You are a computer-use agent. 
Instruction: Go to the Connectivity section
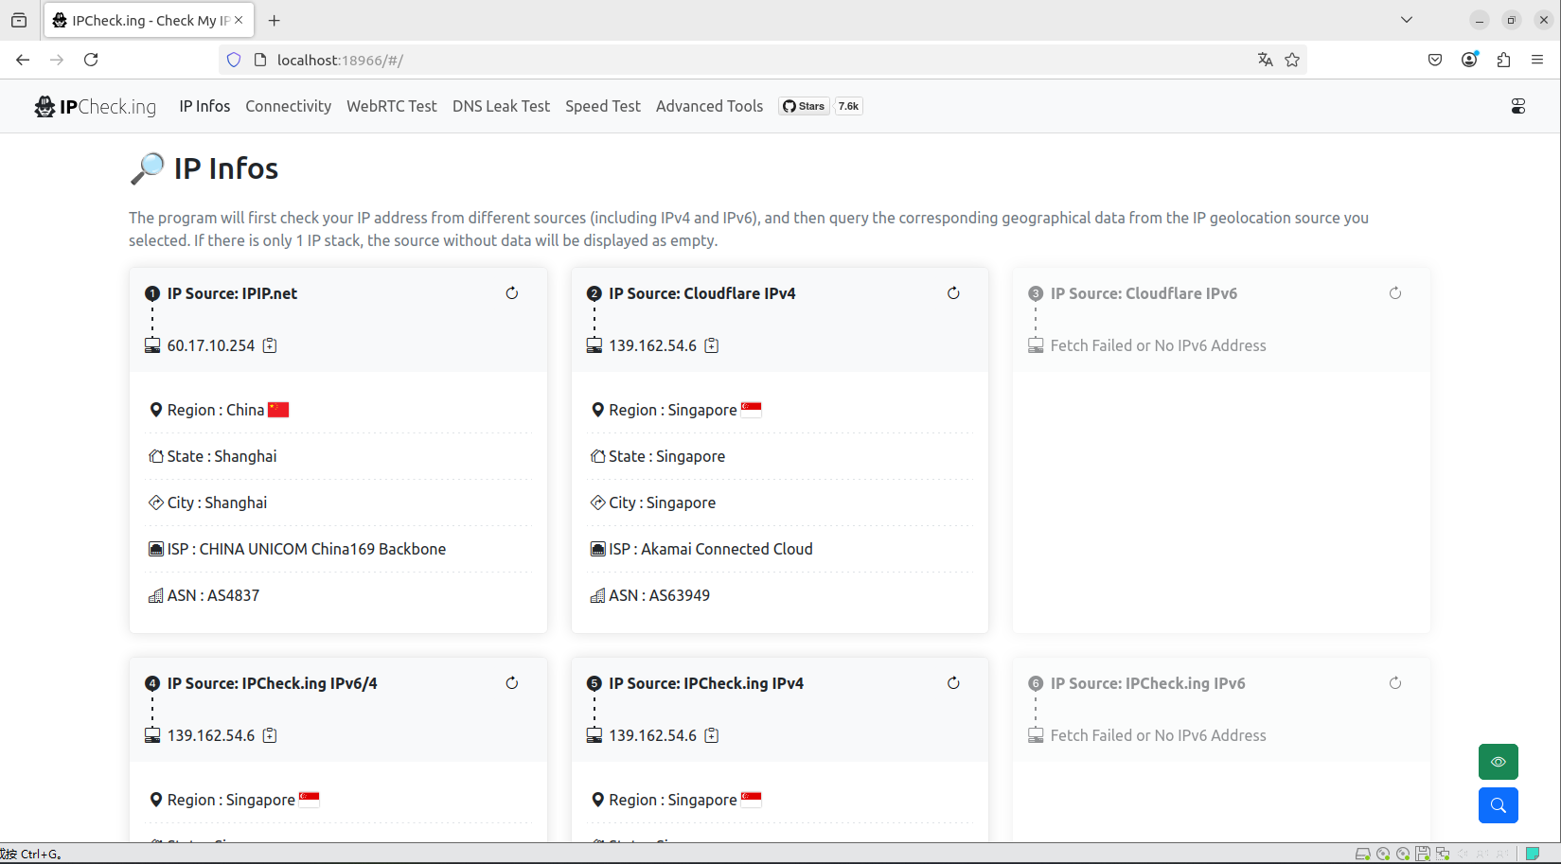[x=288, y=106]
